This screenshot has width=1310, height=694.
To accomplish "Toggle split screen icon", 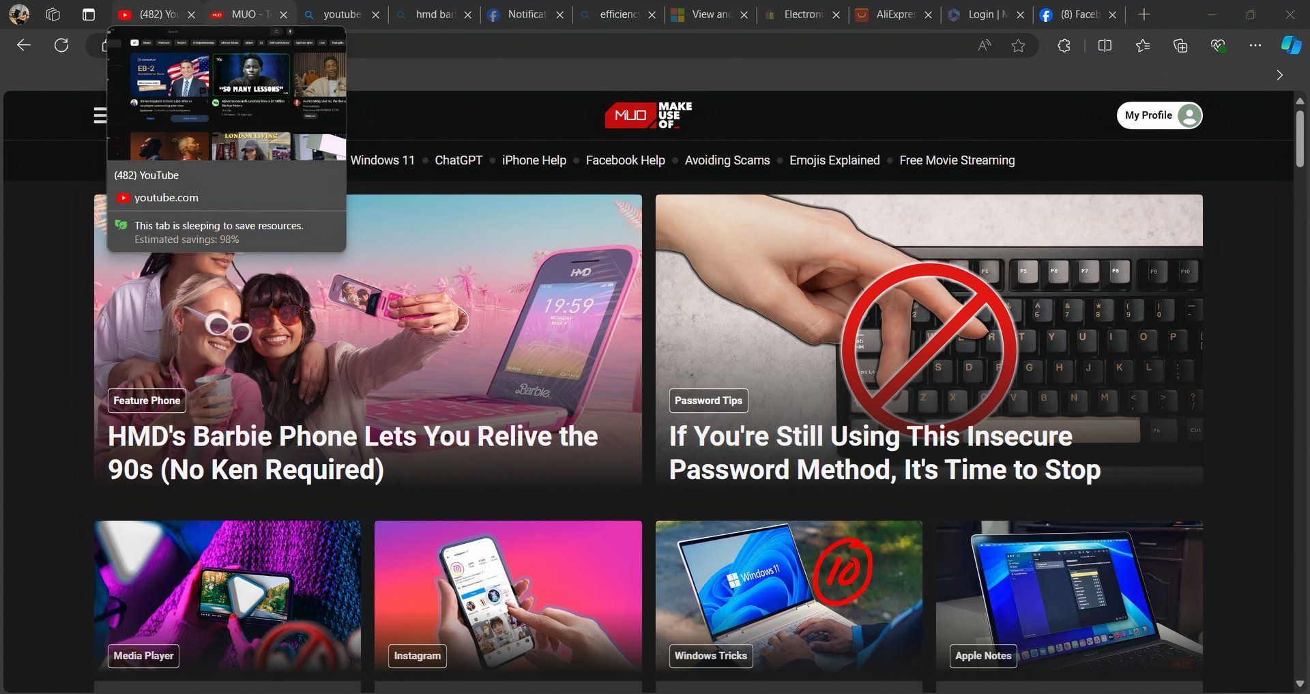I will pyautogui.click(x=1105, y=45).
